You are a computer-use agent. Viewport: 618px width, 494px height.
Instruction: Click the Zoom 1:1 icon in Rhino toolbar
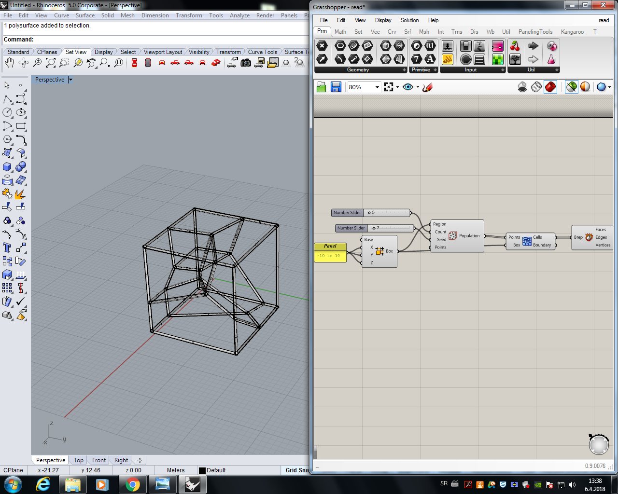click(119, 63)
